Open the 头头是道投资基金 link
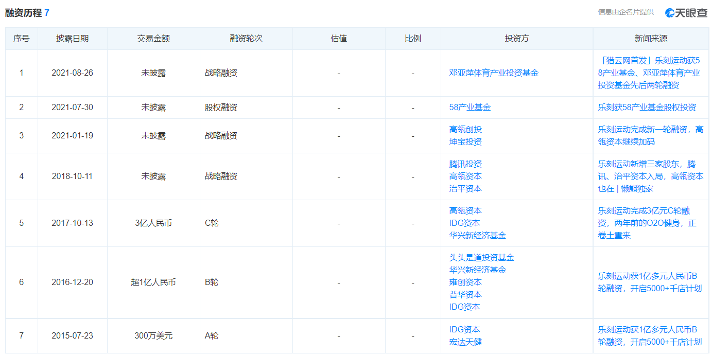Image resolution: width=712 pixels, height=355 pixels. [x=481, y=258]
